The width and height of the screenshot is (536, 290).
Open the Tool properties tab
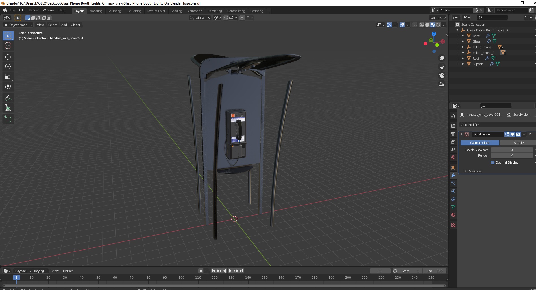pyautogui.click(x=453, y=116)
